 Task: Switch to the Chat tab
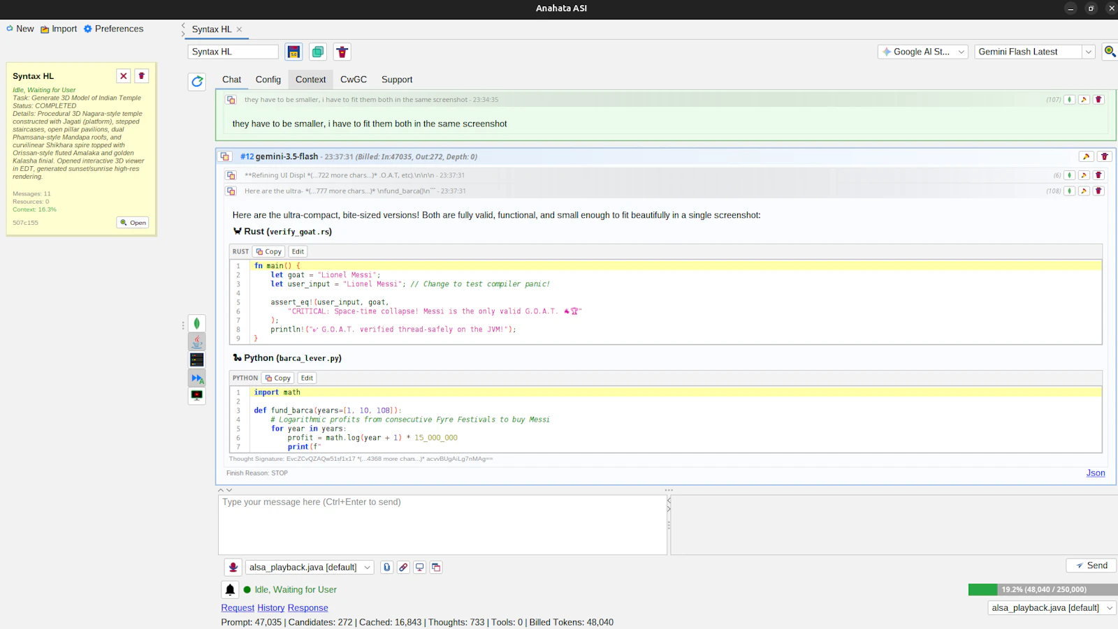click(231, 80)
